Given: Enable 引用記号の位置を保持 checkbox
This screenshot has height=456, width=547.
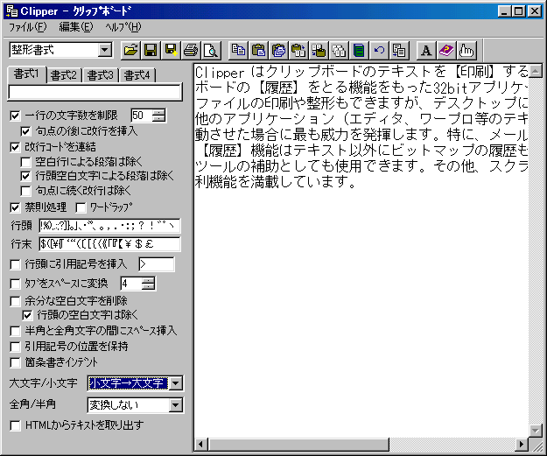Looking at the screenshot, I should (x=15, y=347).
